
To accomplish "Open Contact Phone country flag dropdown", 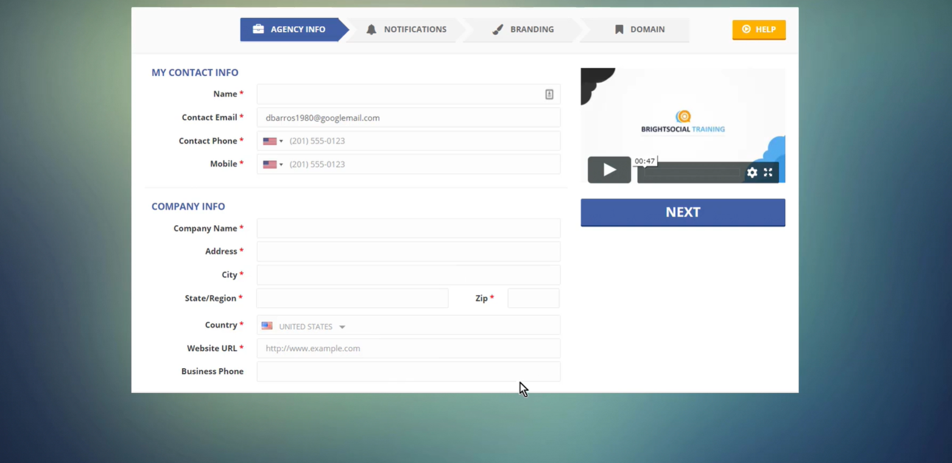I will 273,141.
